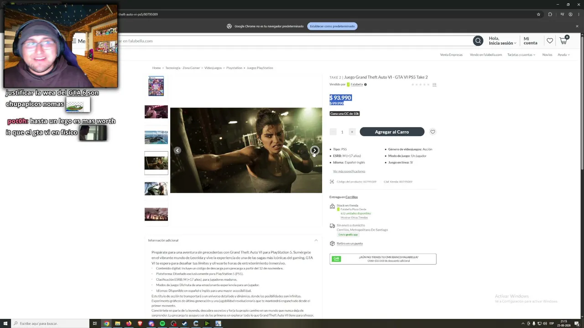
Task: Decrease quantity with the minus button
Action: 333,132
